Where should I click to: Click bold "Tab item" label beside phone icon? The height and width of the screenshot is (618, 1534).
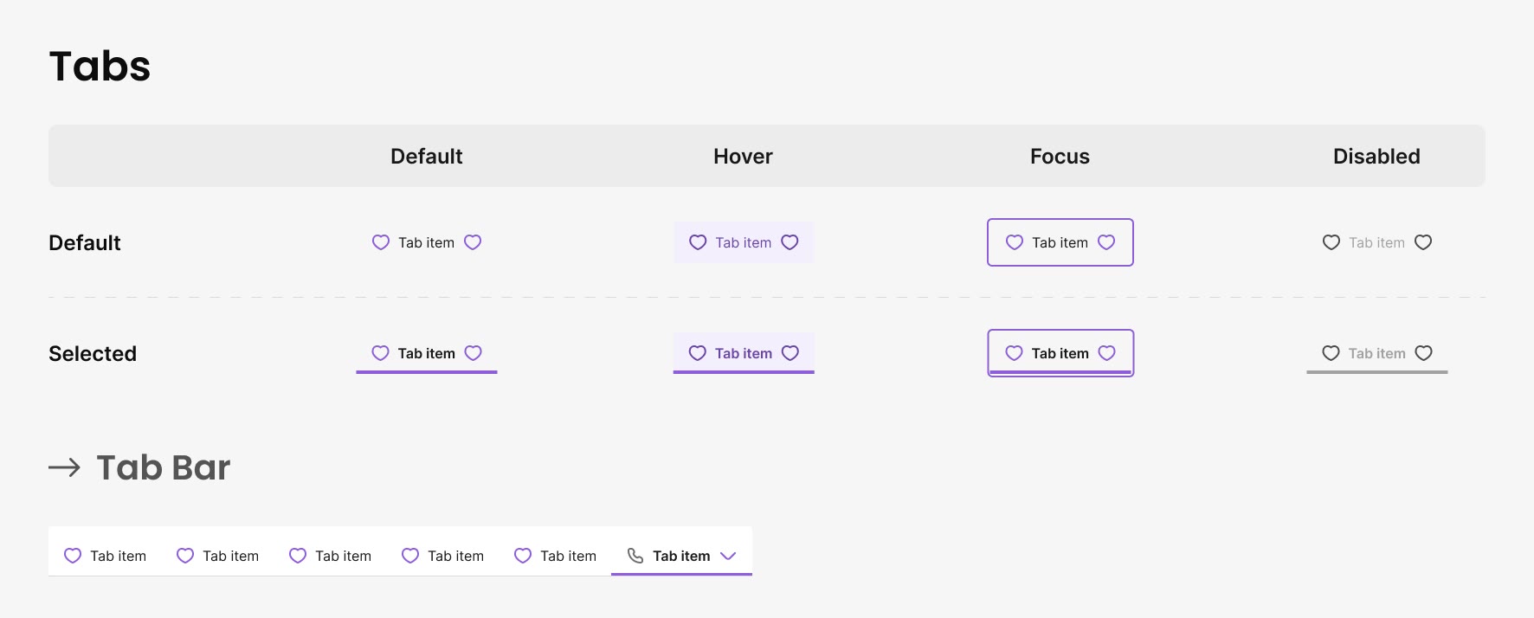click(x=681, y=556)
